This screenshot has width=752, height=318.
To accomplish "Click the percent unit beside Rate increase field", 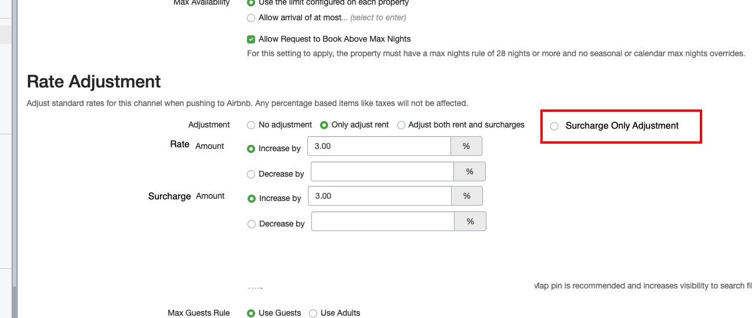I will (x=466, y=147).
